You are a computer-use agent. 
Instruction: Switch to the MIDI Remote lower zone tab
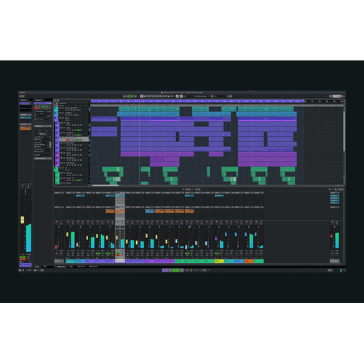point(93,266)
